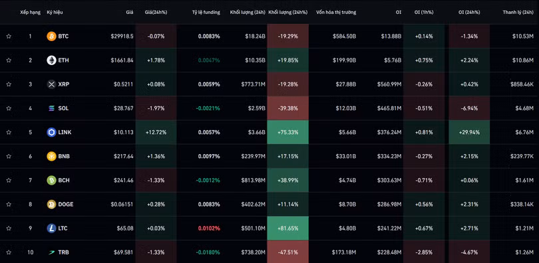Sort by Tỷ lệ funding header
The image size is (539, 263).
[206, 13]
